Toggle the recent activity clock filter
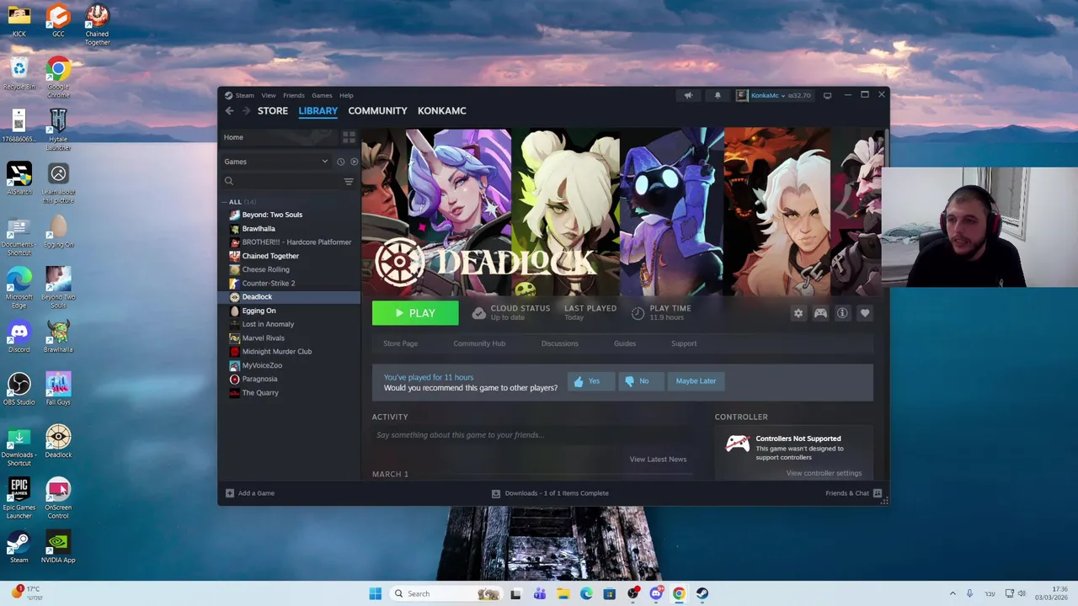Viewport: 1078px width, 606px height. pyautogui.click(x=340, y=162)
